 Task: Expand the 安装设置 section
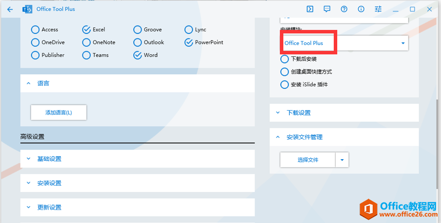point(138,183)
